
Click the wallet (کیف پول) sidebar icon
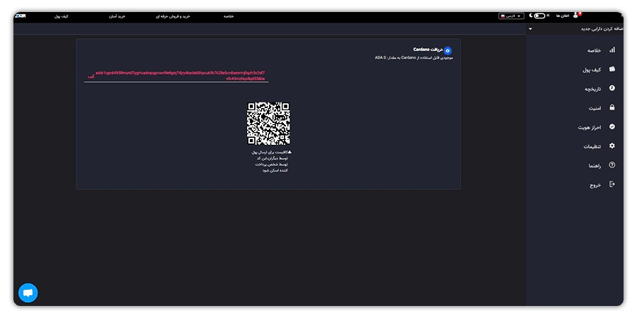pos(612,69)
